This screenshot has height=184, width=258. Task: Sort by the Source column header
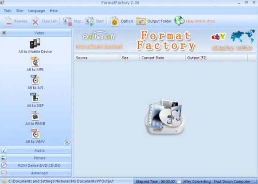pos(97,58)
